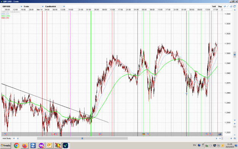Click the chart window app icon in title bar
Viewport: 238px width, 149px height.
(2, 2)
